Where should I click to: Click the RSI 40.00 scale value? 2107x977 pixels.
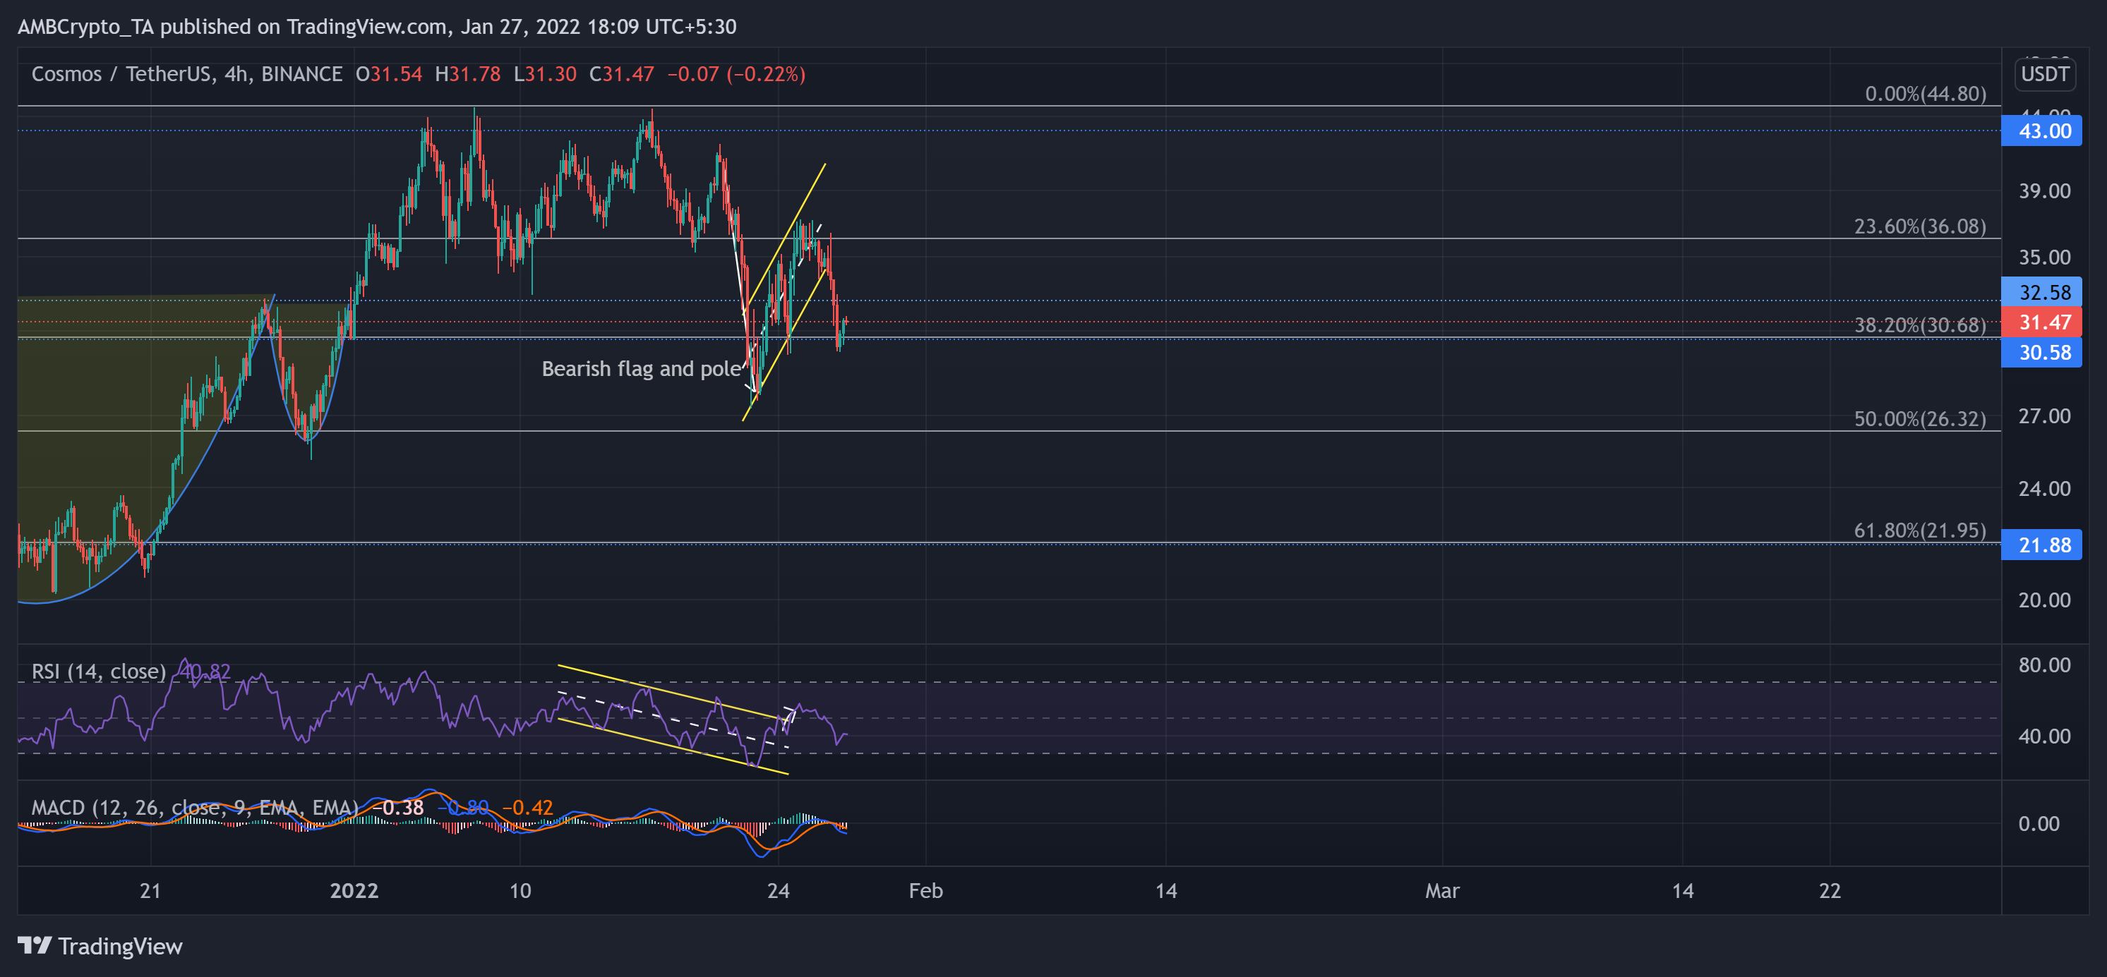2044,736
